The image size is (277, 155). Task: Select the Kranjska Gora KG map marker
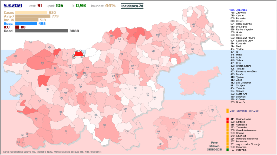coord(31,44)
